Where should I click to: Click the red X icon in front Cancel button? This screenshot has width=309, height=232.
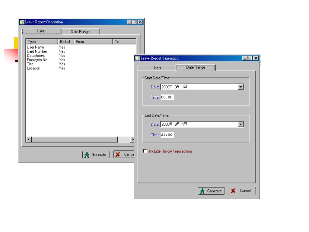click(233, 191)
